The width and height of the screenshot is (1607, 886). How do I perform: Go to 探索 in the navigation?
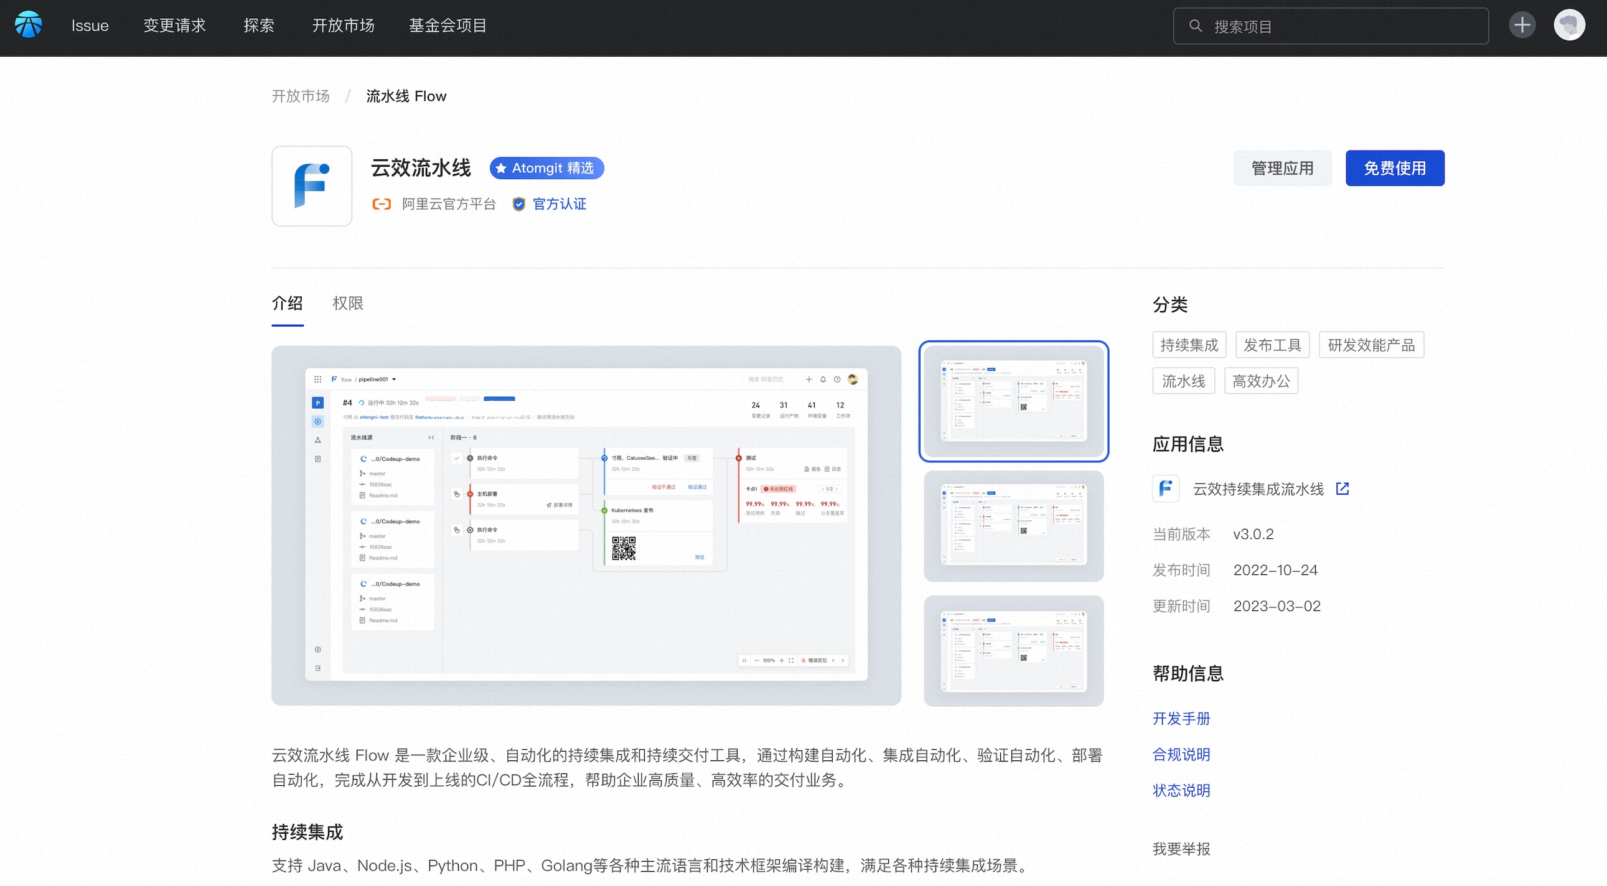click(x=259, y=26)
